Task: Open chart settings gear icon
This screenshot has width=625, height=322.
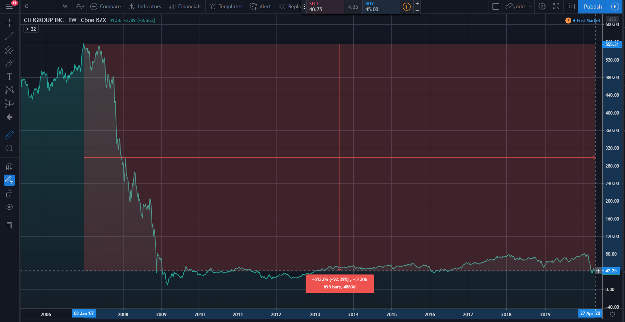Action: tap(542, 6)
